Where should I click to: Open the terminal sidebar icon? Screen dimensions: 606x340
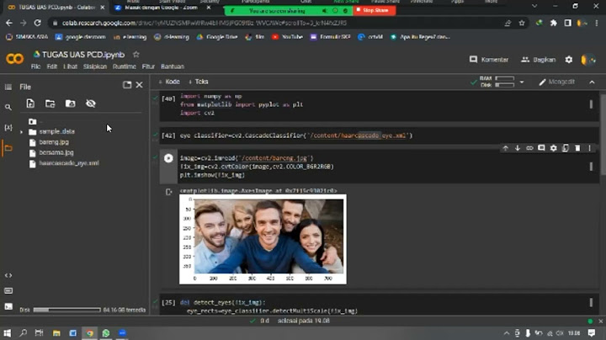(8, 306)
